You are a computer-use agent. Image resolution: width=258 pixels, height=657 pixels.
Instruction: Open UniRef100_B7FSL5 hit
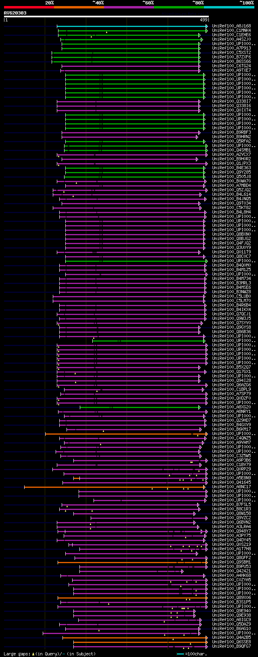231,504
